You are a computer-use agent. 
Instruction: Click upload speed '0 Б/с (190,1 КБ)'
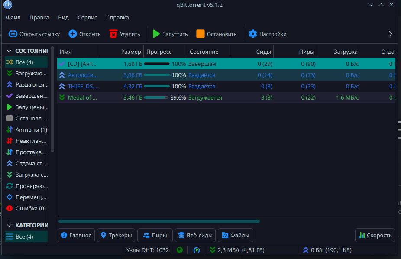(x=327, y=250)
